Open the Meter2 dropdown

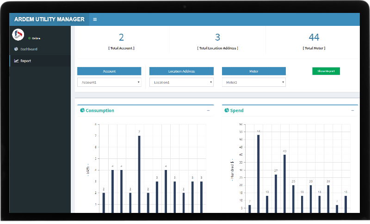(x=253, y=82)
